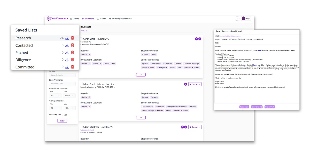The height and width of the screenshot is (157, 310).
Task: Select the Aaron Sims checkbox
Action: [x=81, y=39]
